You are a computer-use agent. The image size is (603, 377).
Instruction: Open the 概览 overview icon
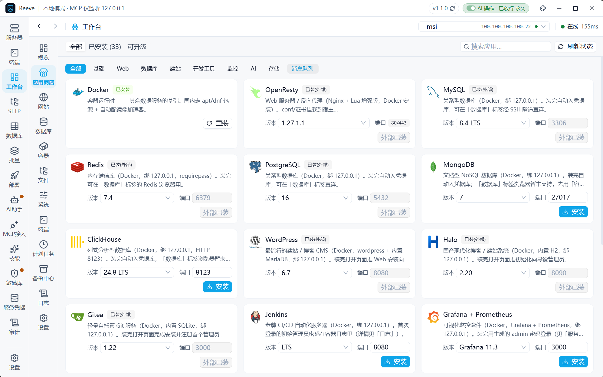click(x=43, y=52)
